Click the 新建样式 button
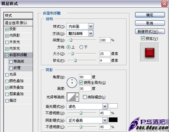This screenshot has height=132, width=169. pos(150,31)
